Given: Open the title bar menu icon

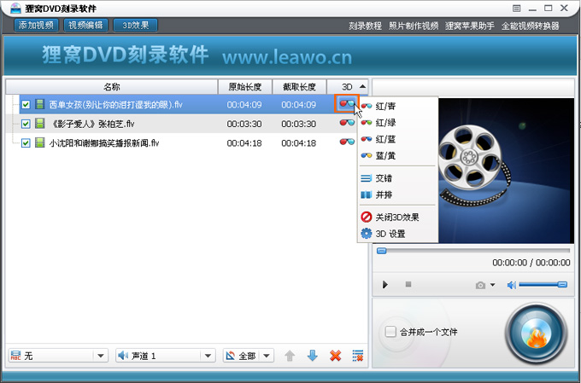Looking at the screenshot, I should tap(517, 9).
